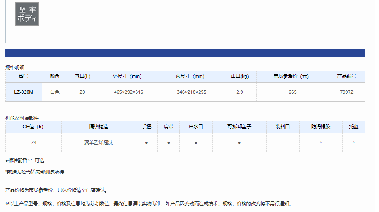Select the 装料口 column header
Image resolution: width=379 pixels, height=212 pixels.
point(283,127)
